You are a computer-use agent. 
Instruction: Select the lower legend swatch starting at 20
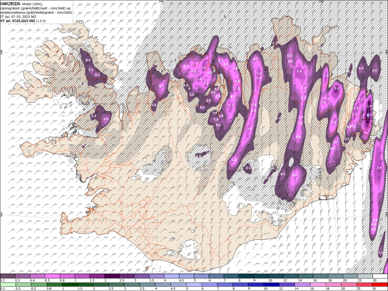(x=349, y=284)
